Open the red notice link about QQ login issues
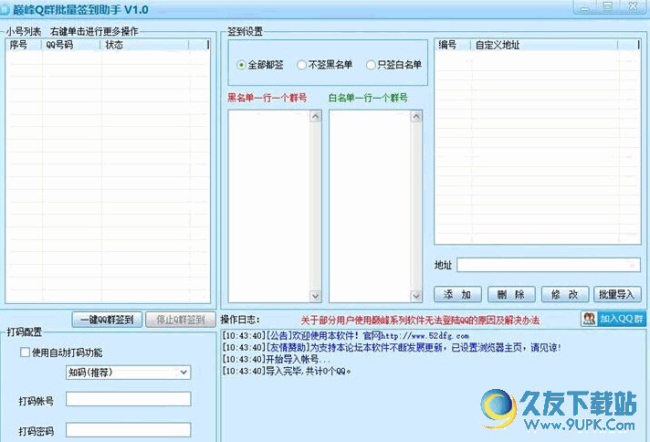Viewport: 650px width, 442px height. coord(420,321)
